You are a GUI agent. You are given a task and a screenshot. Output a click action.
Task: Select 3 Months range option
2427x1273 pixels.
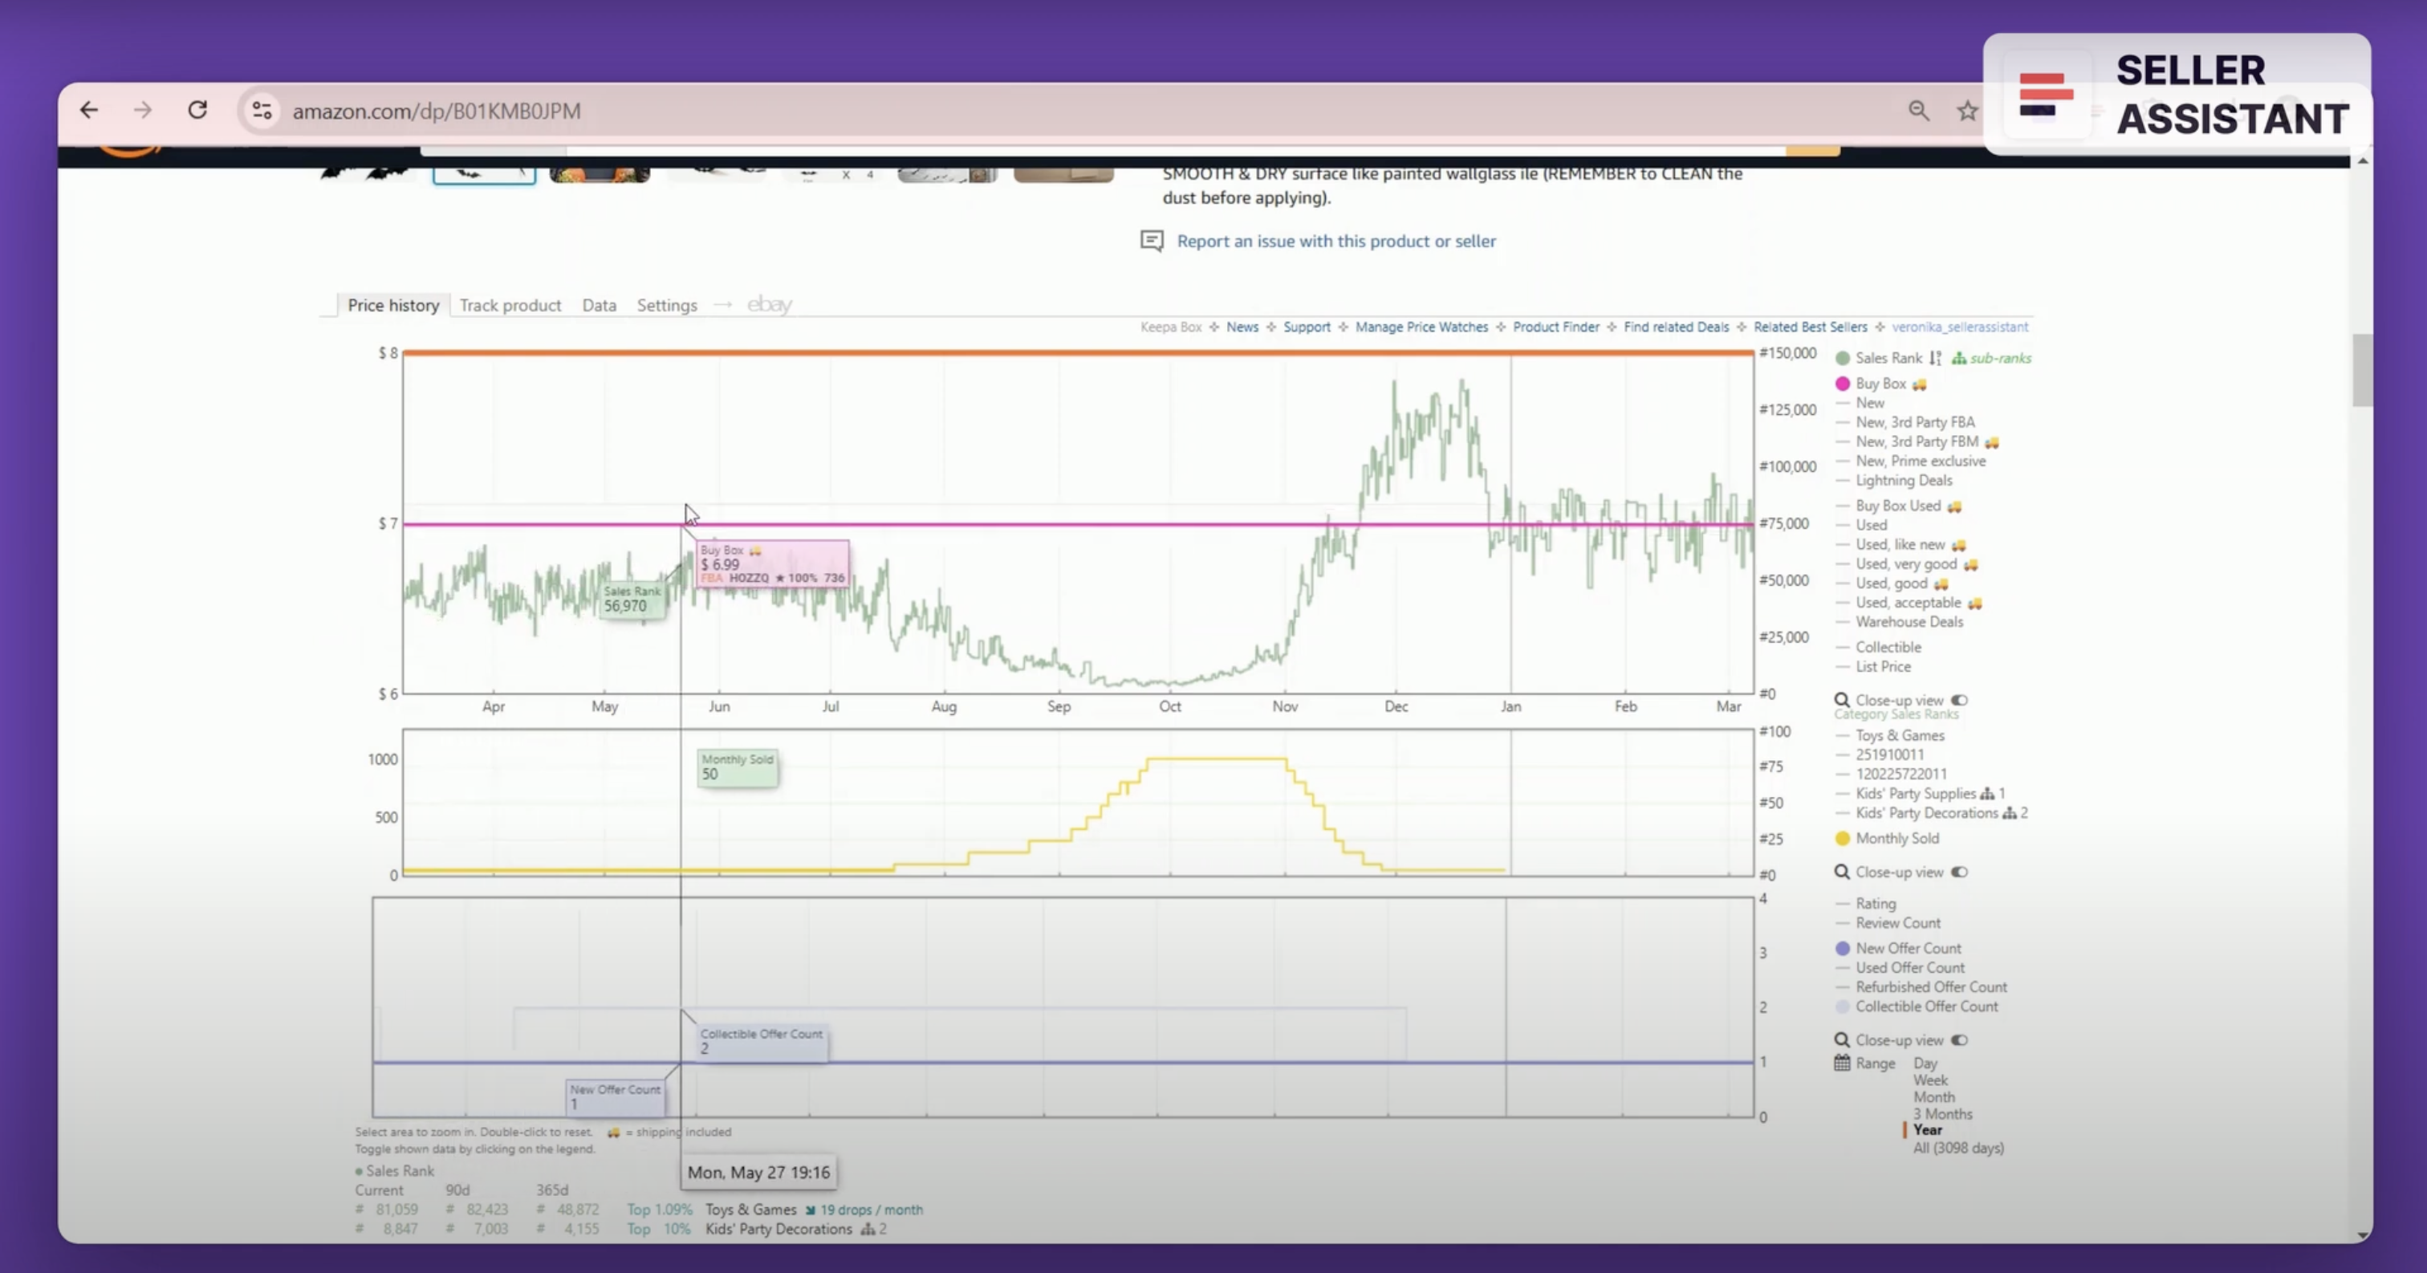click(x=1941, y=1114)
